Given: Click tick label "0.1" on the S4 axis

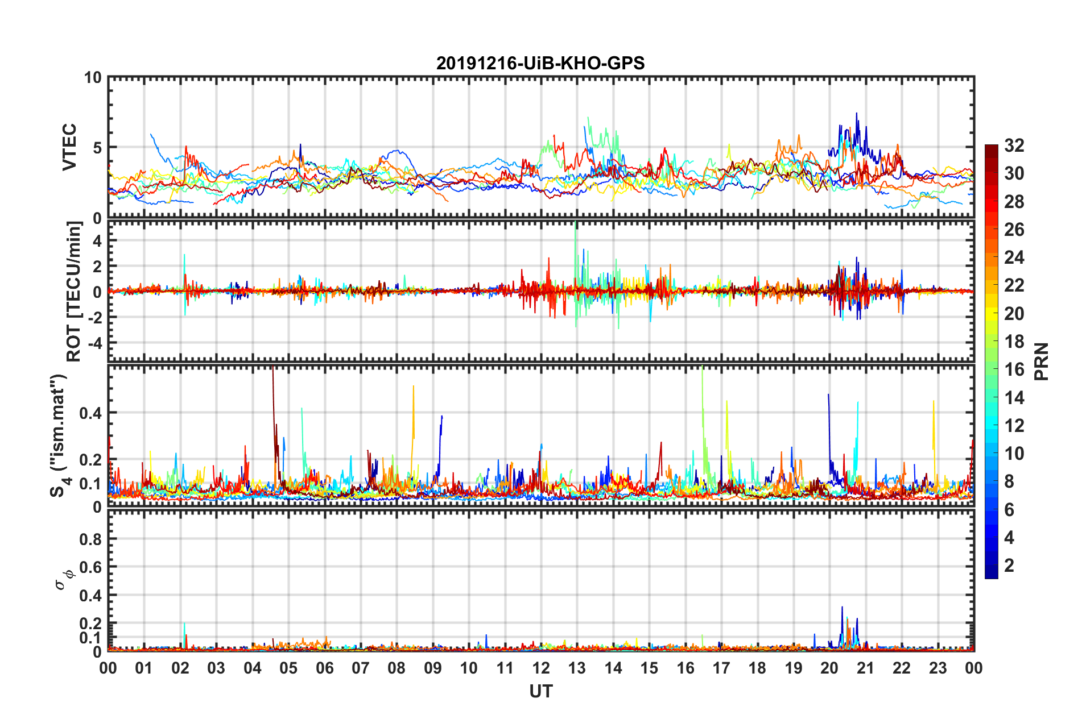Looking at the screenshot, I should click(91, 484).
